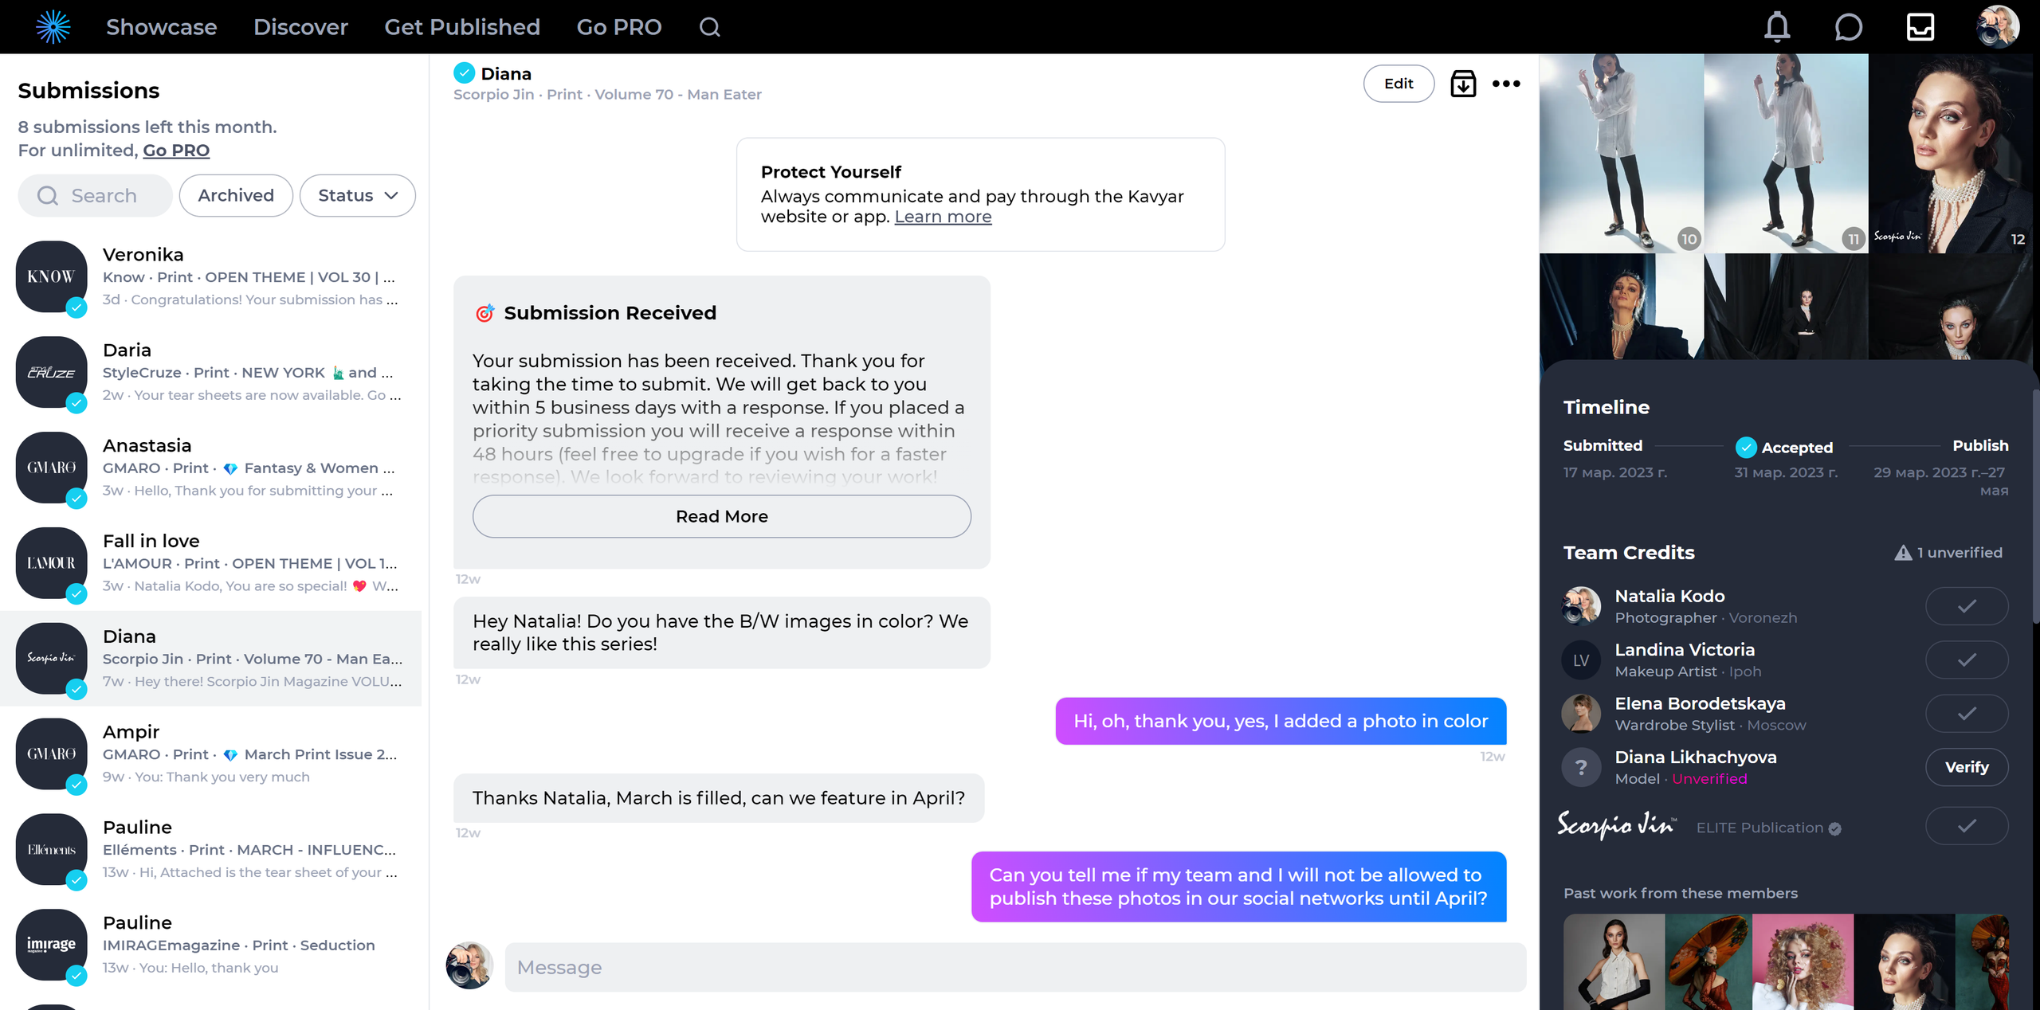Click the Scorpio Jin publication logo
This screenshot has width=2040, height=1010.
(1617, 826)
